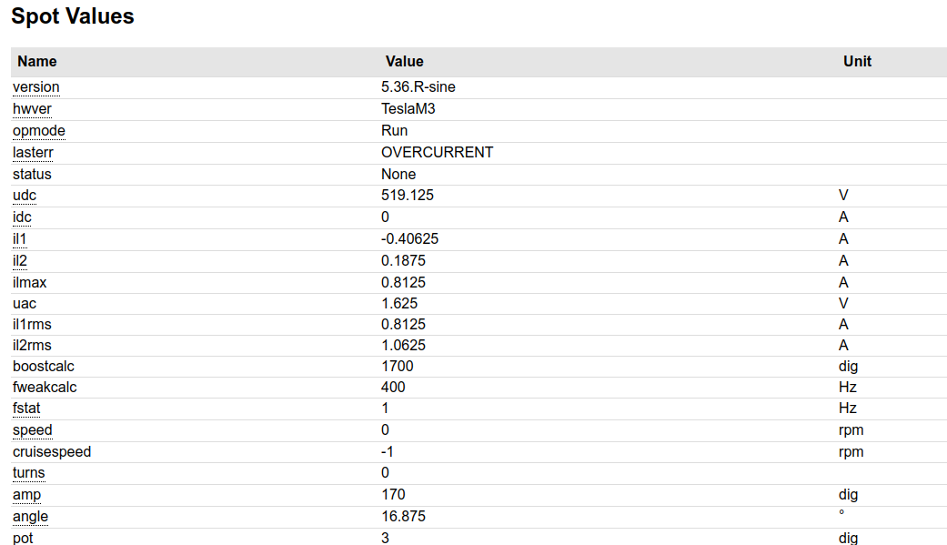Click the Name column header
Screen dimensions: 947x545
[37, 62]
